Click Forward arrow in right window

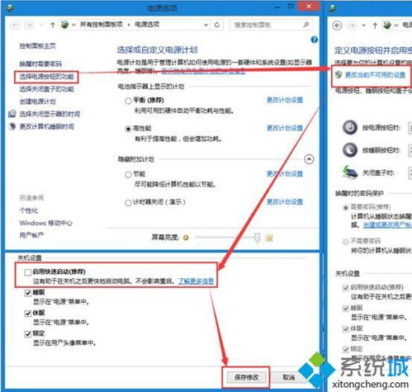tap(352, 26)
